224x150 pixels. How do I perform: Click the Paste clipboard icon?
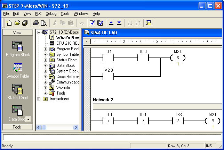coord(71,23)
